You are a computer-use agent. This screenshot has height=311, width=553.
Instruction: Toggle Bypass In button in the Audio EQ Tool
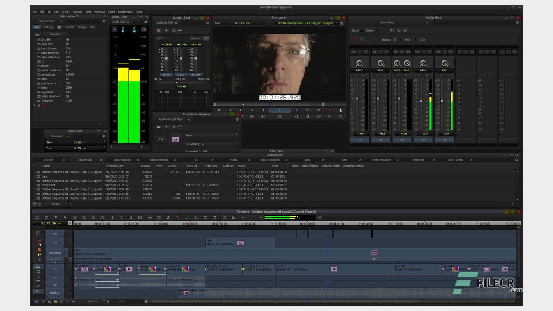tap(207, 38)
